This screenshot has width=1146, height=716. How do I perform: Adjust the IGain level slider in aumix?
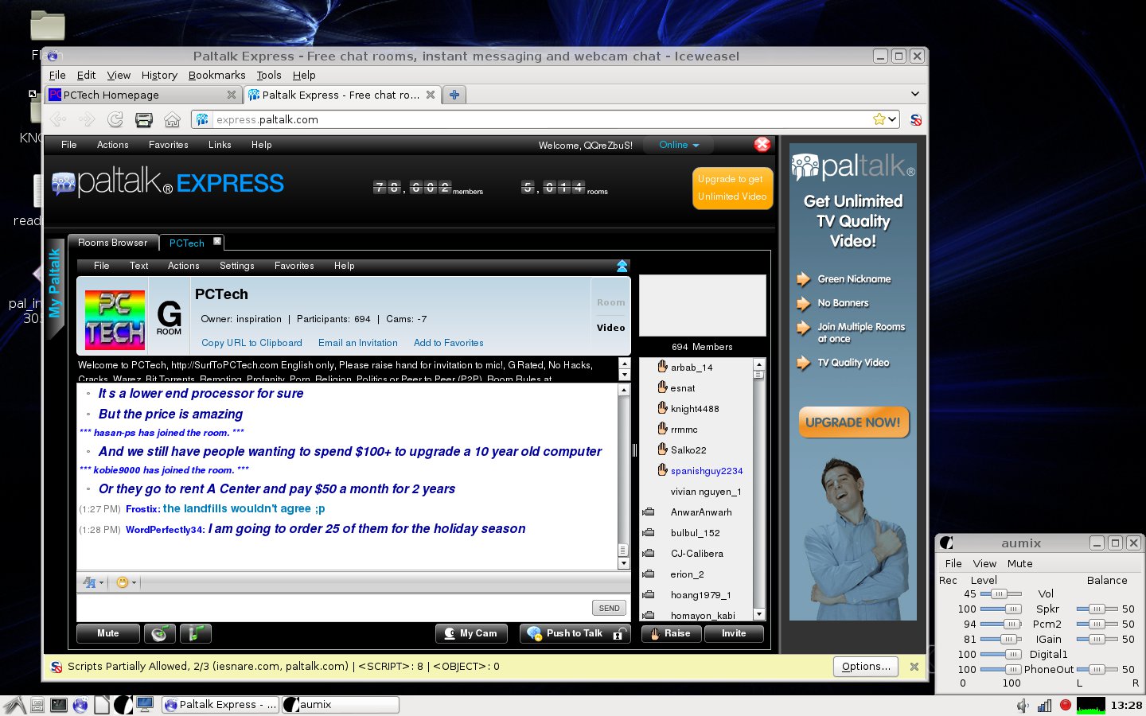click(1001, 639)
